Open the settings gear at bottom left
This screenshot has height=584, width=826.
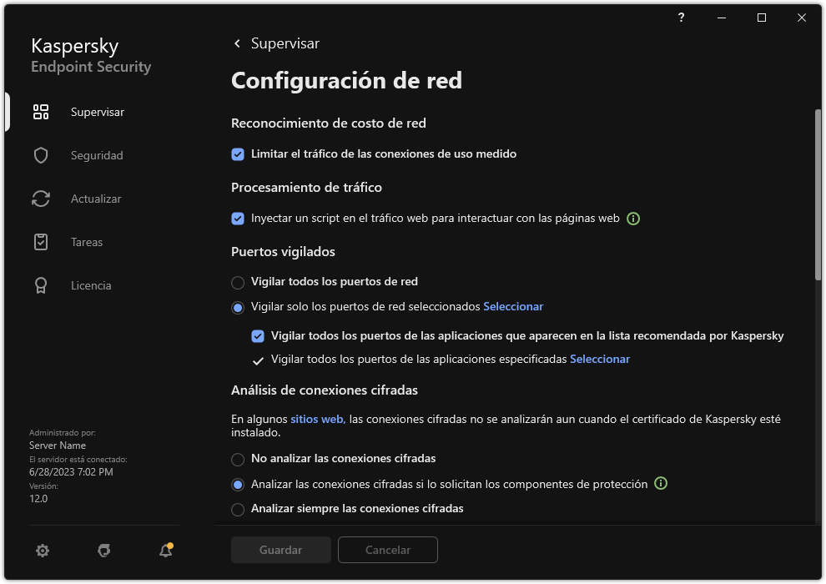click(42, 551)
